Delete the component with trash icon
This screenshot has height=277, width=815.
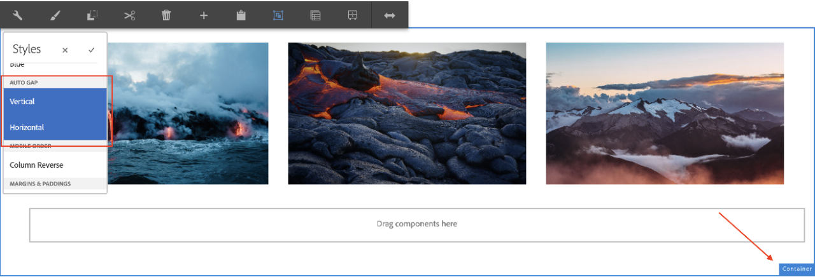(166, 15)
